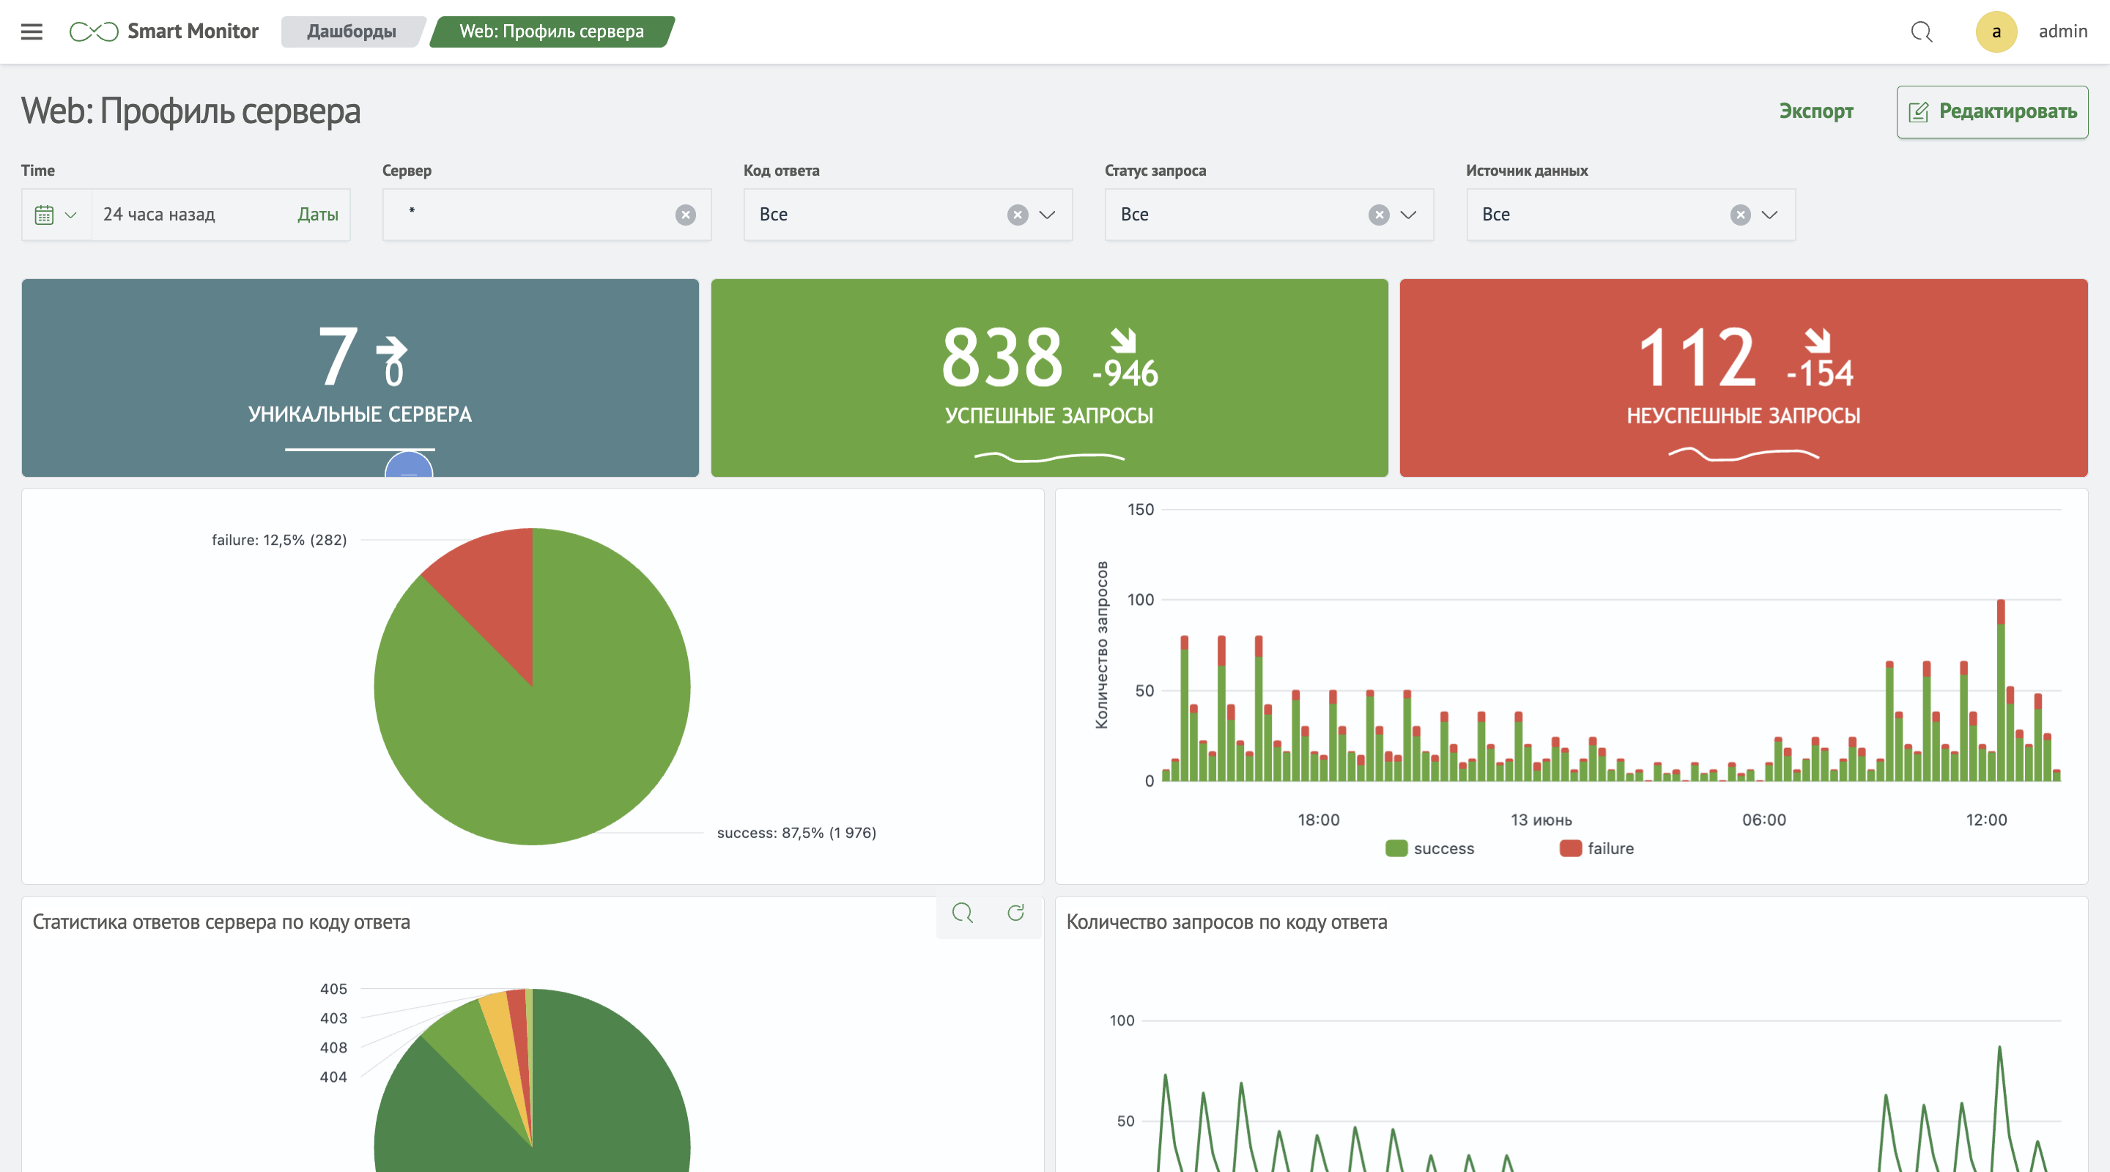This screenshot has height=1172, width=2110.
Task: Clear the Код ответа filter selection
Action: (x=1018, y=215)
